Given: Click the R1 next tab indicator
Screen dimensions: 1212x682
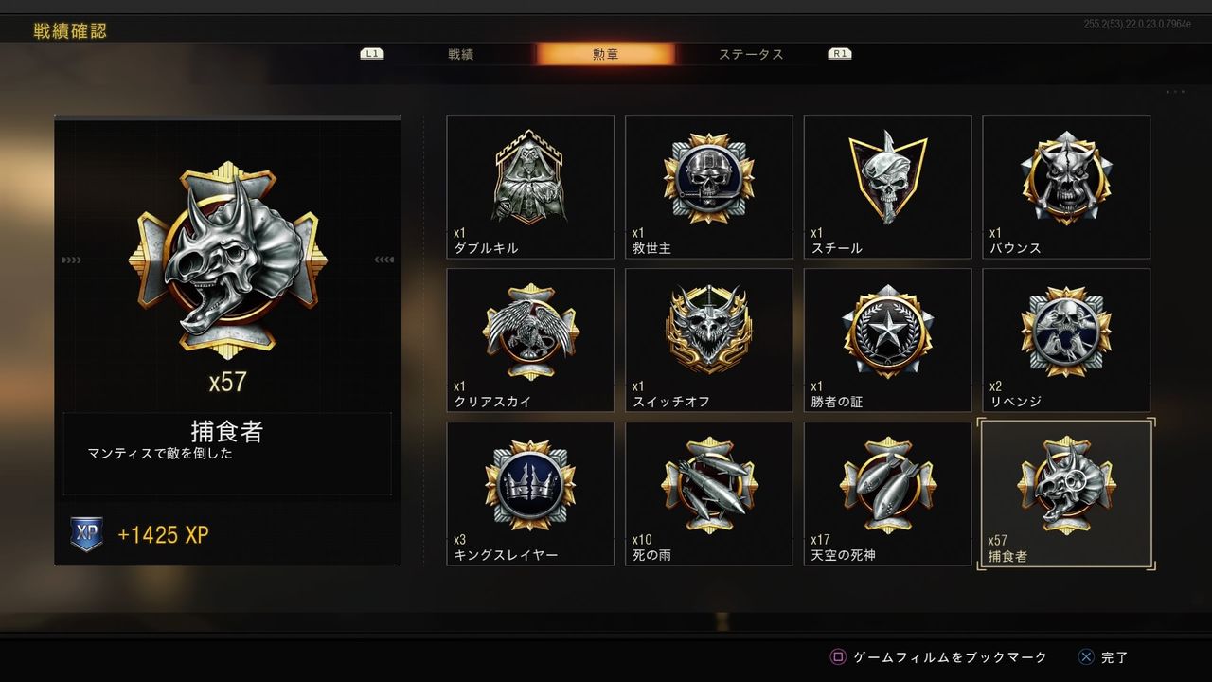Looking at the screenshot, I should coord(840,54).
